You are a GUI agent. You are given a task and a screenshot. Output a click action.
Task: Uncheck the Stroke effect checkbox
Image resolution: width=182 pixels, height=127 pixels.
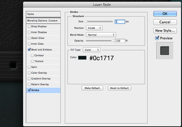pos(29,90)
